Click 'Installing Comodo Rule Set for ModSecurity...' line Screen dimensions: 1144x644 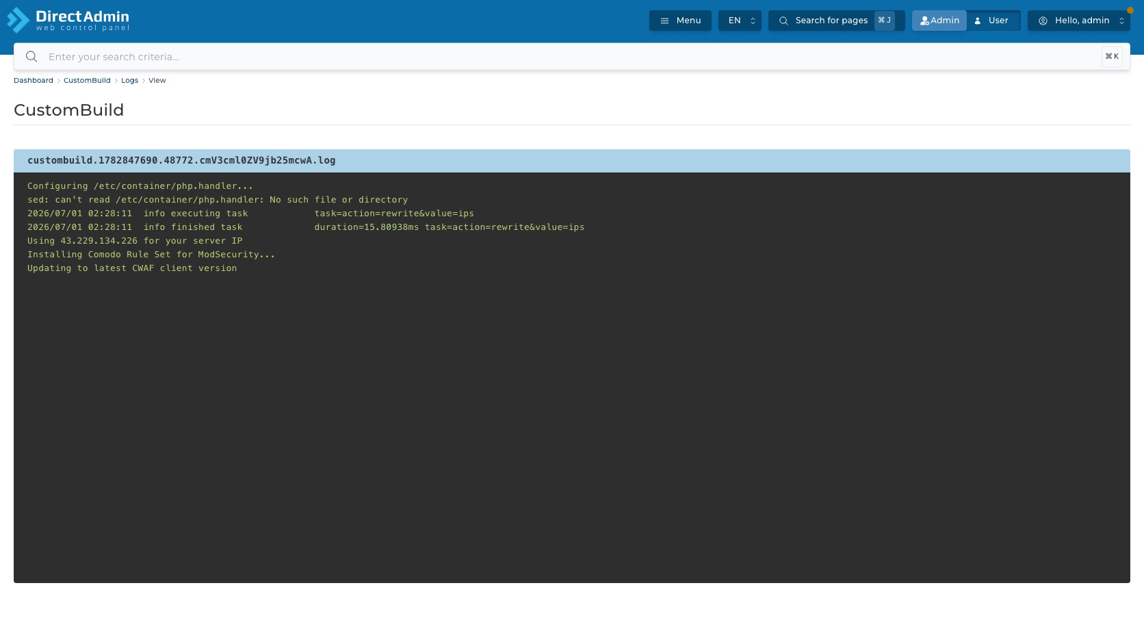(151, 255)
